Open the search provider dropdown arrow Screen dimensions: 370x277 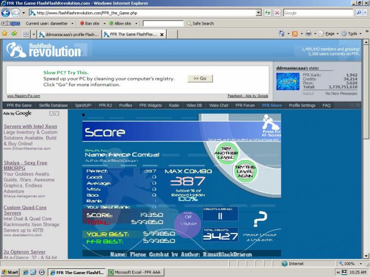(365, 13)
